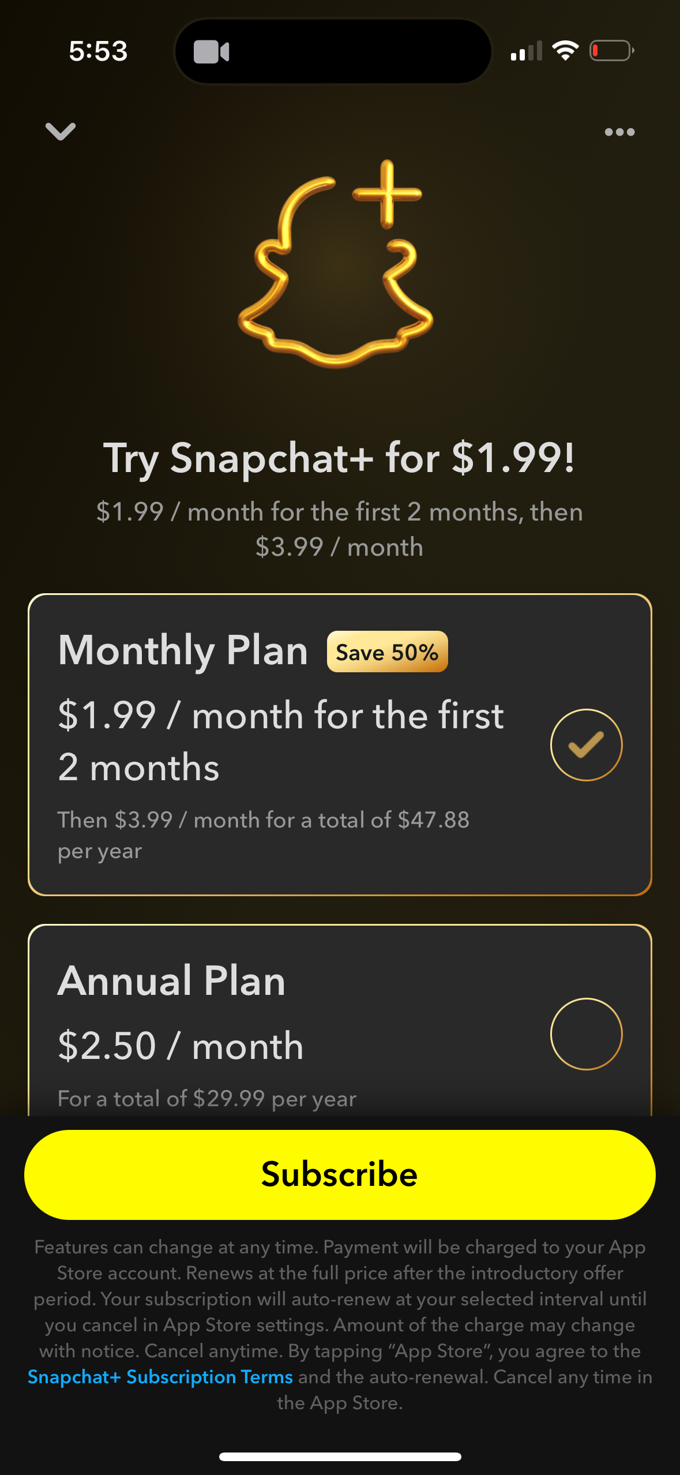Collapse the screen with down chevron
This screenshot has width=680, height=1475.
coord(61,132)
